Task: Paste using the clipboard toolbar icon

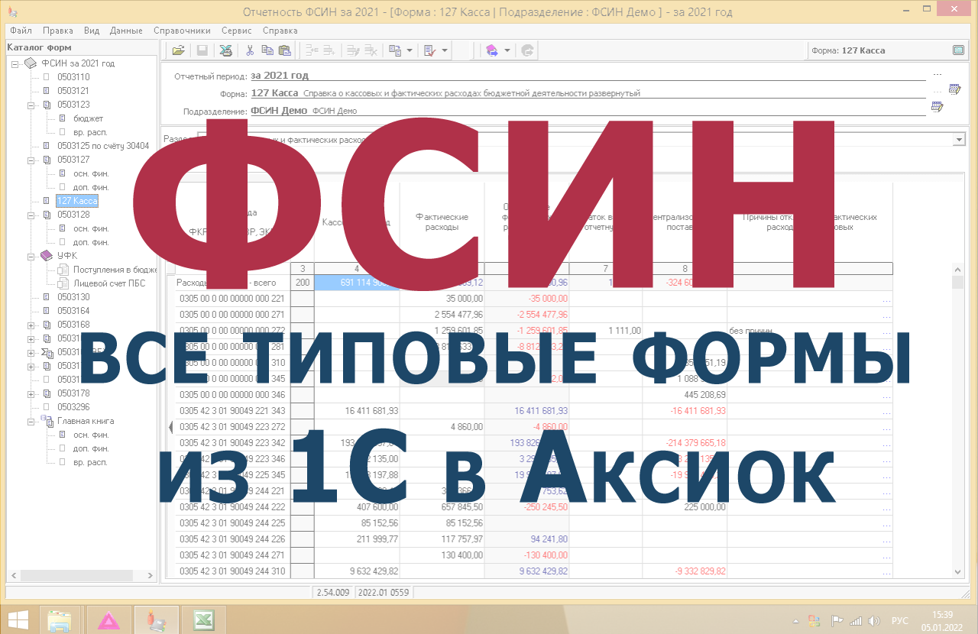Action: pos(284,50)
